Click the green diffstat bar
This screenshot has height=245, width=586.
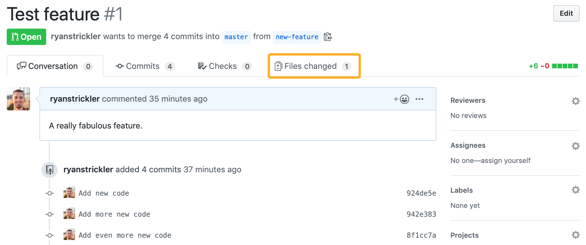tap(565, 66)
